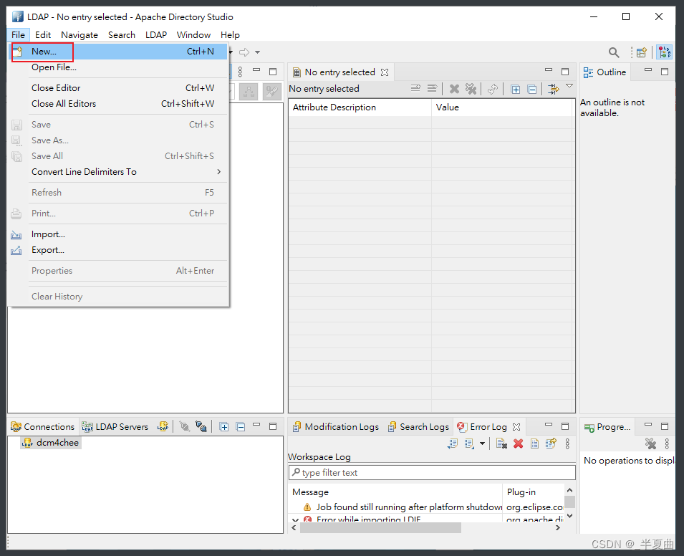Image resolution: width=684 pixels, height=556 pixels.
Task: Switch to the Search Logs tab
Action: tap(418, 427)
